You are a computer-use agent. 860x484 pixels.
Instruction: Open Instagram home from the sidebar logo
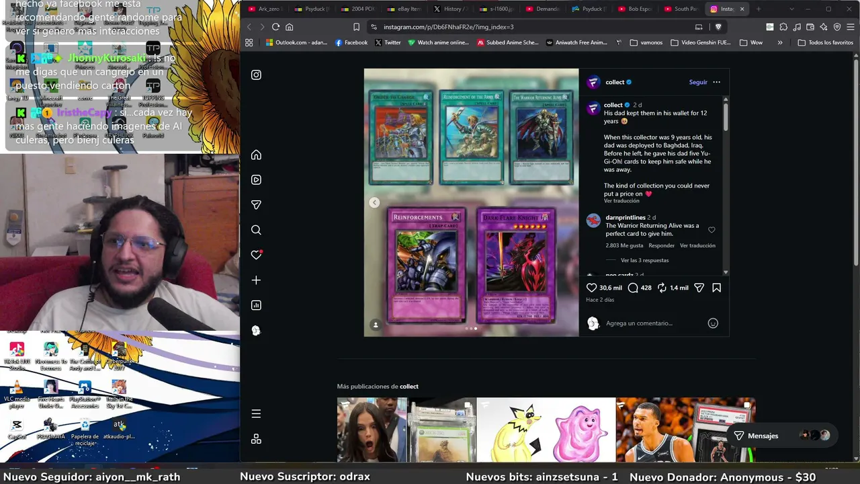[256, 75]
